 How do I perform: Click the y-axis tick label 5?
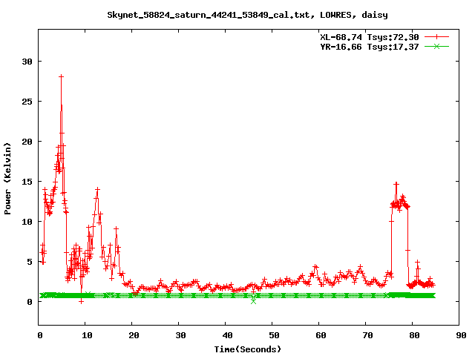[x=30, y=262]
